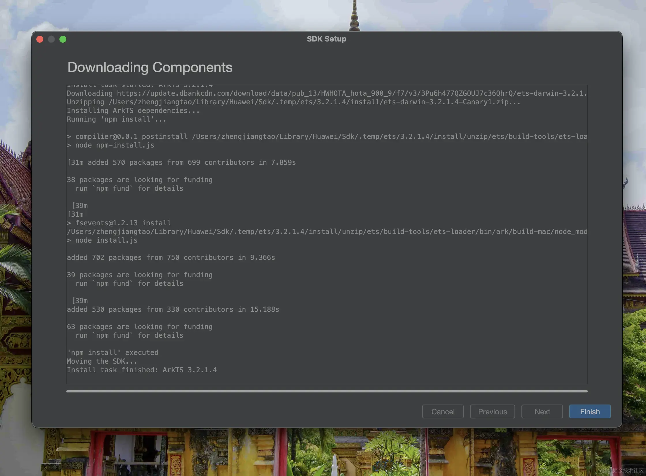Click the 'fsevents@1.2.13 install' log line

(123, 223)
